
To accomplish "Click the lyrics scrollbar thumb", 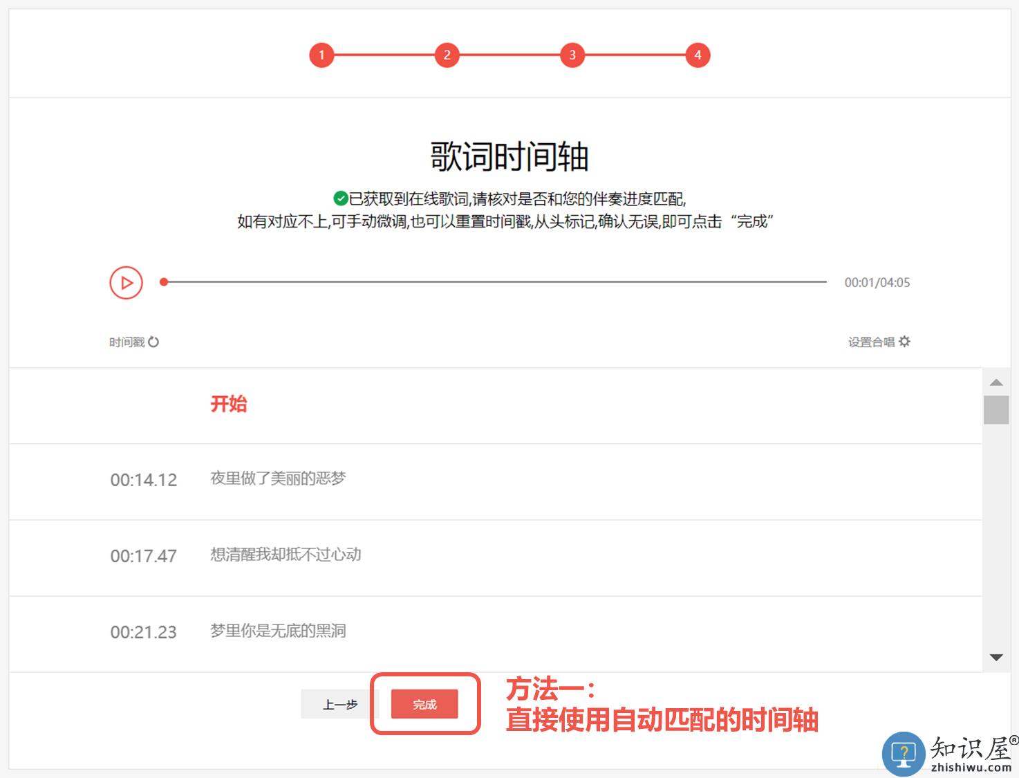I will click(995, 409).
